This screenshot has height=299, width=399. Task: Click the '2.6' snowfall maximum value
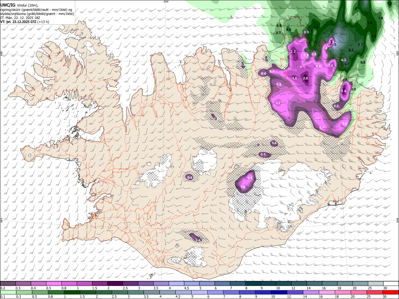[305, 78]
